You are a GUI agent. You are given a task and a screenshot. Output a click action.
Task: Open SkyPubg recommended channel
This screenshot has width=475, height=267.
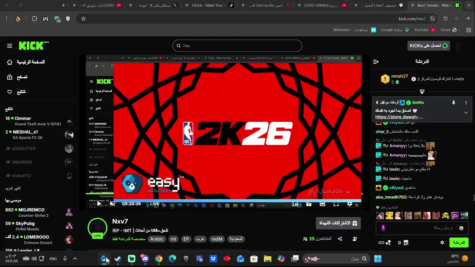coord(39,226)
